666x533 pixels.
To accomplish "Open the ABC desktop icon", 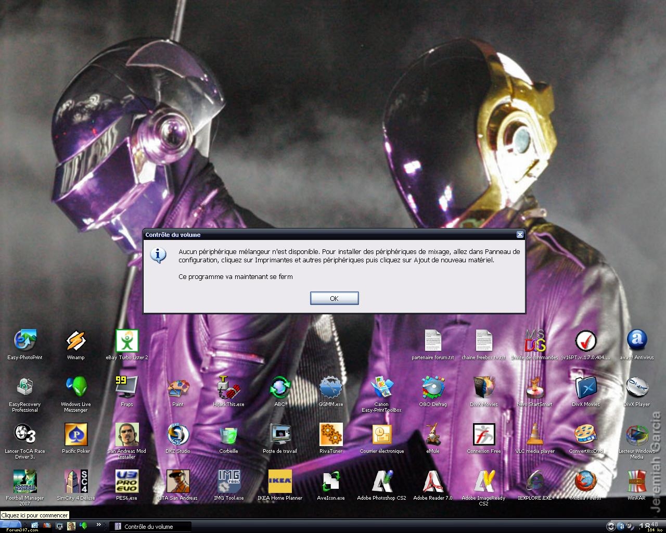I will click(279, 391).
